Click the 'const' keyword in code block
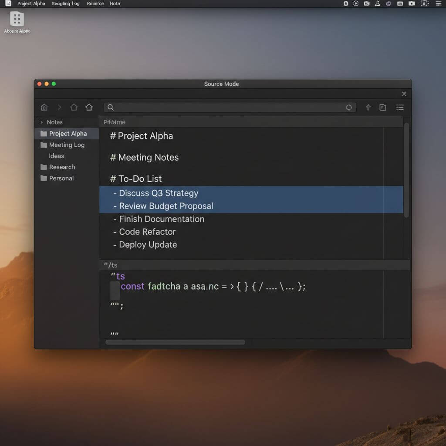 pyautogui.click(x=132, y=286)
